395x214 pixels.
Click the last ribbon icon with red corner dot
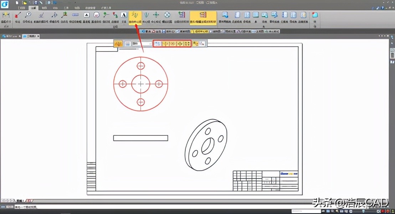pos(315,17)
